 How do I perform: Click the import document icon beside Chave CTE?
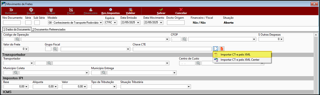coord(216,49)
